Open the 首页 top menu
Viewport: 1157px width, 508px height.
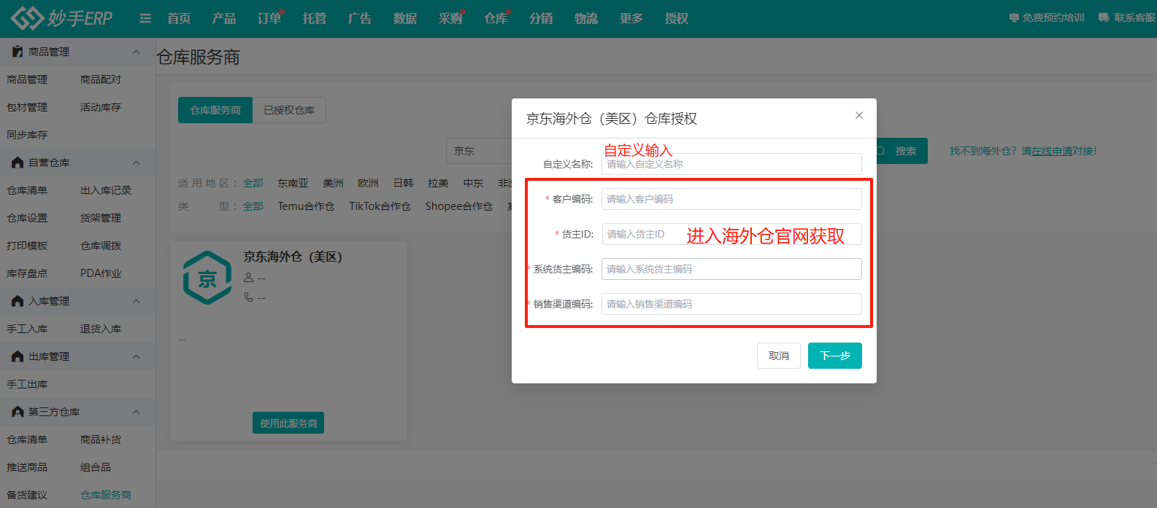click(x=179, y=18)
